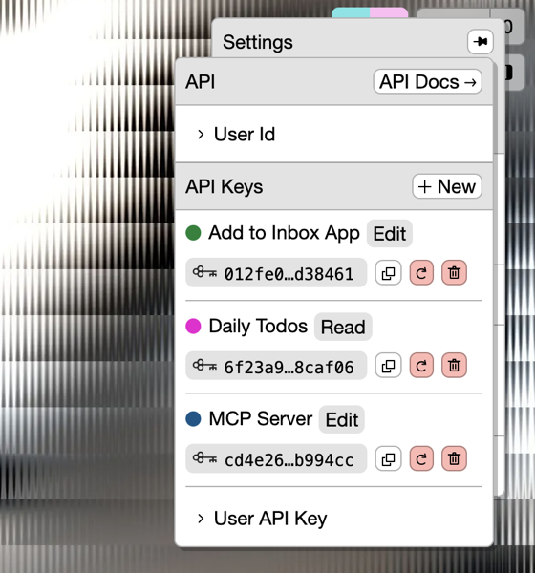Expand the User Id section
535x573 pixels.
click(236, 134)
